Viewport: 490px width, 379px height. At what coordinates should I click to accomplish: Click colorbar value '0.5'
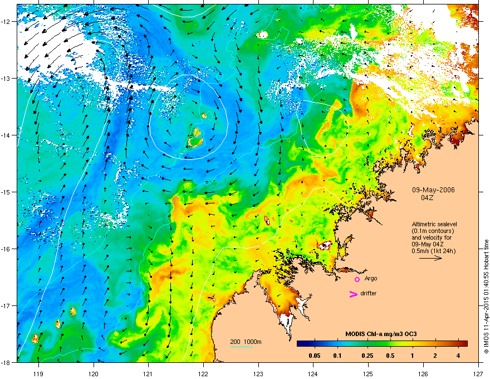point(390,356)
